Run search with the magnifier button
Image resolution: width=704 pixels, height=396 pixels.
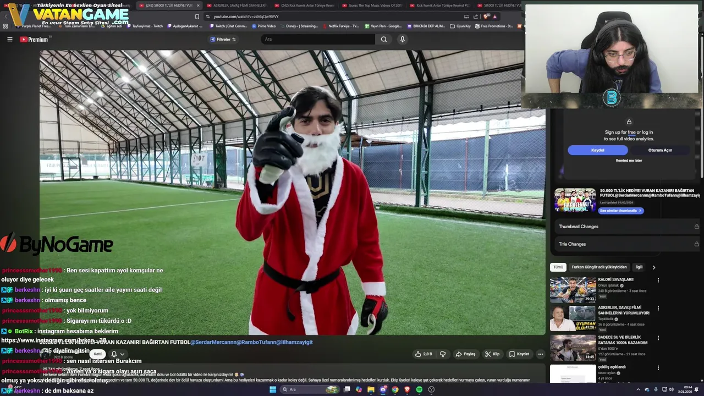(384, 39)
